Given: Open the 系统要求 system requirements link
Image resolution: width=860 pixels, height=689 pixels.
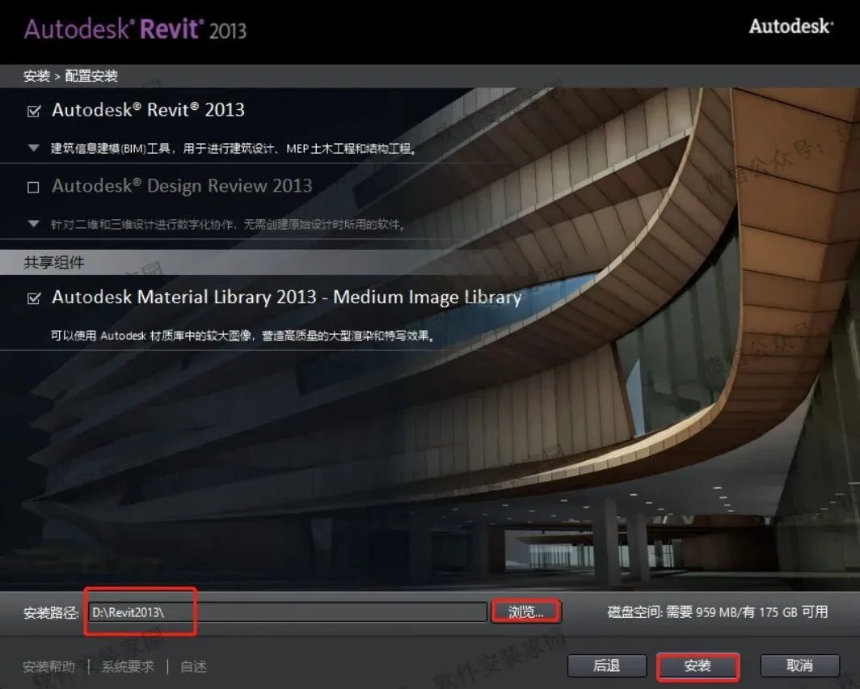Looking at the screenshot, I should click(128, 666).
